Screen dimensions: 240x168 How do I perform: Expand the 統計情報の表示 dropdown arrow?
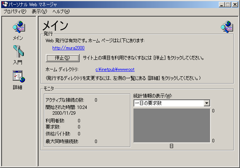207,103
